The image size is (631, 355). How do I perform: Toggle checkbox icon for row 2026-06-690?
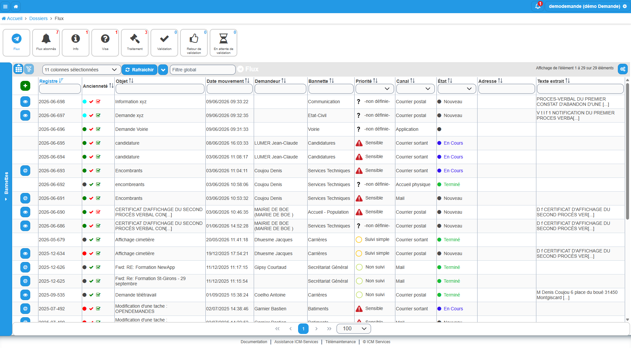click(98, 212)
